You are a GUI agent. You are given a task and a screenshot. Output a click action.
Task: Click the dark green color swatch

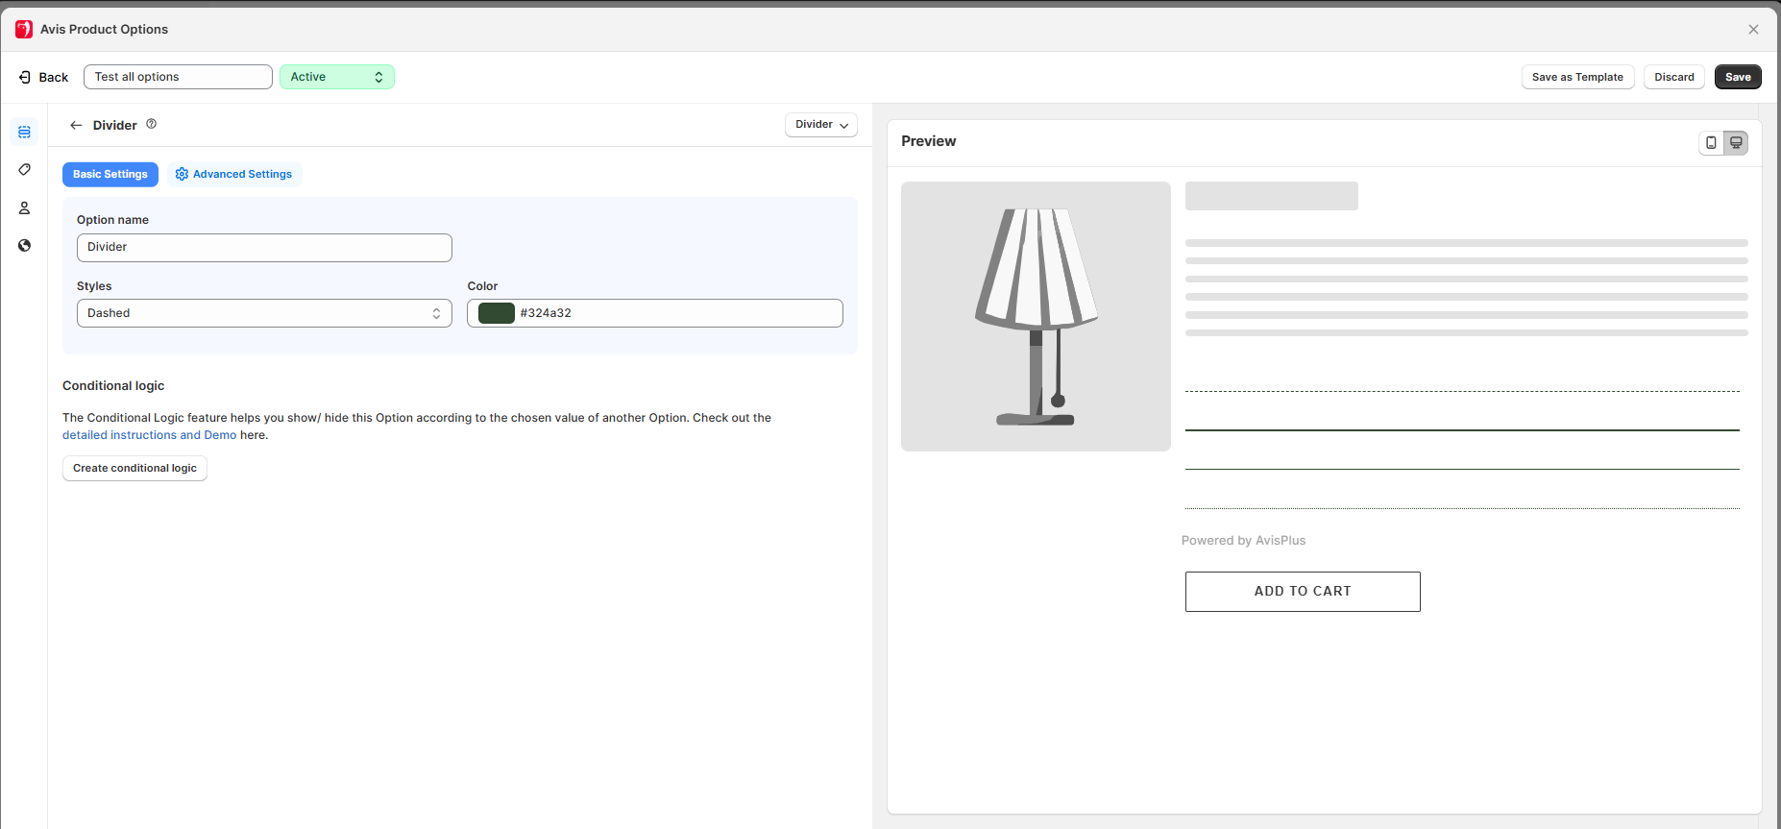click(x=497, y=313)
